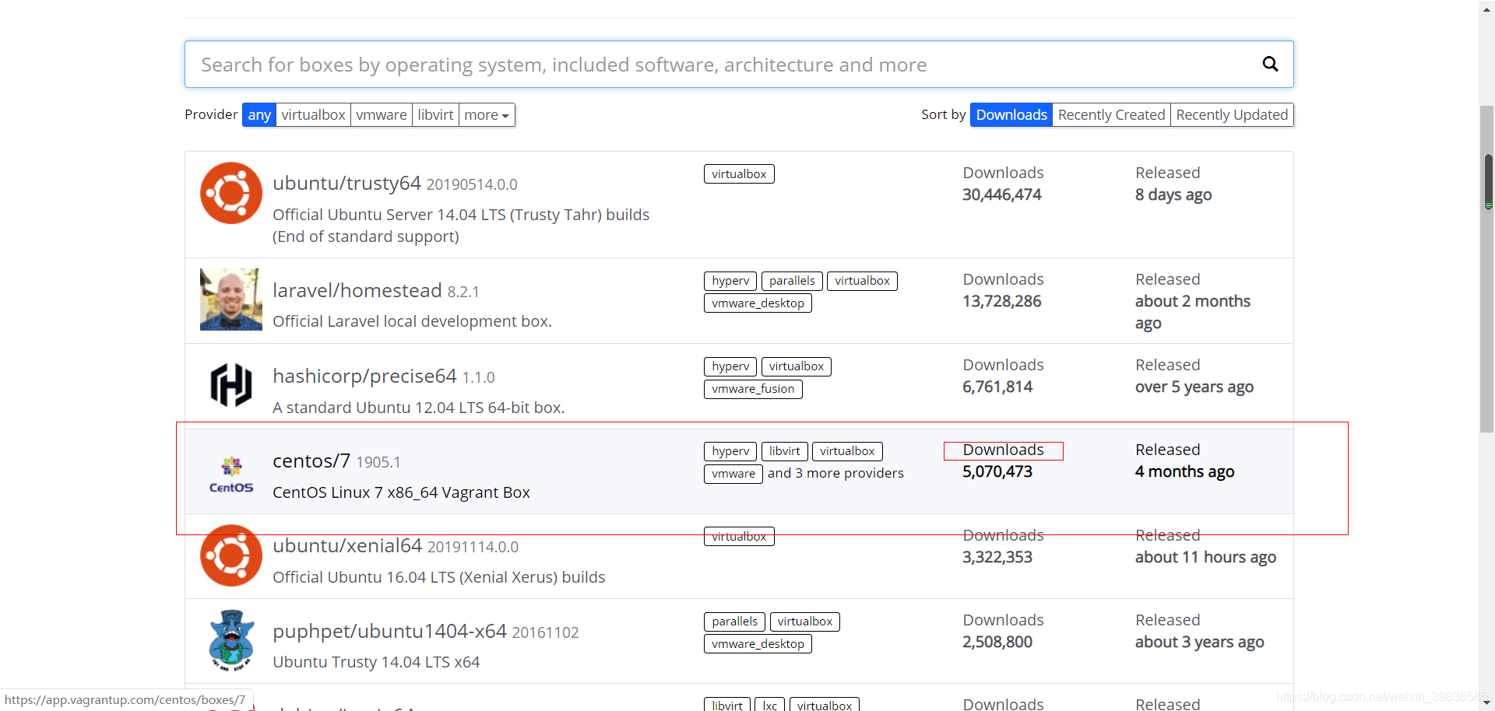Filter boxes by virtualbox provider

click(313, 115)
